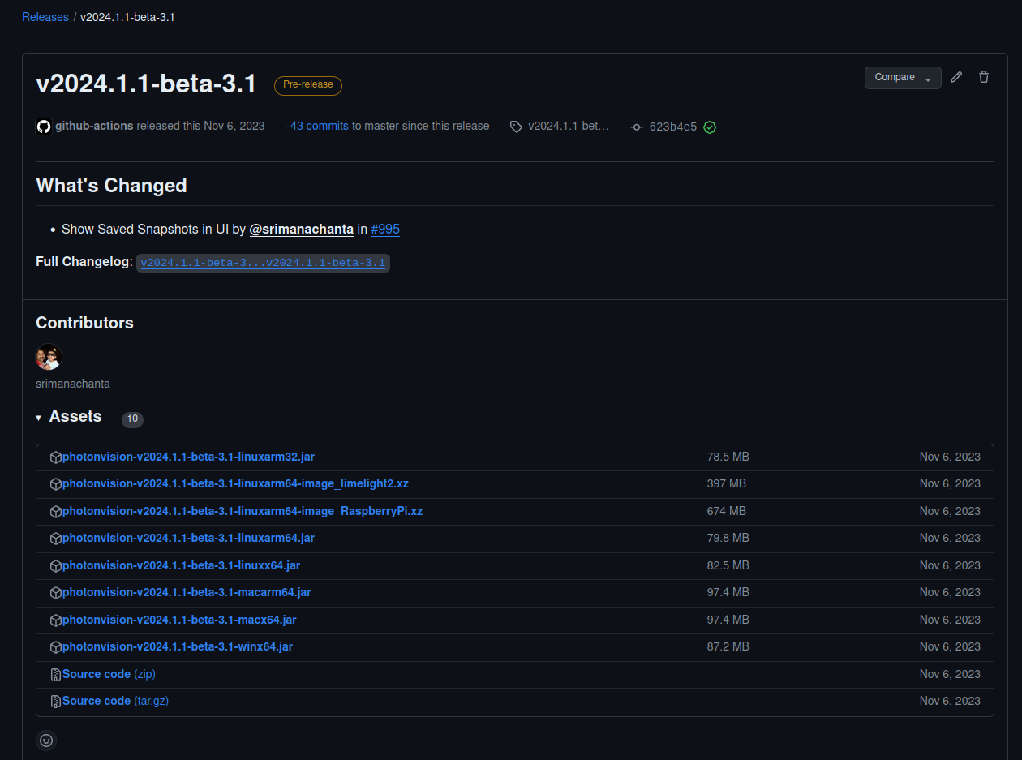Open the @srimanachanta mention link

[301, 229]
